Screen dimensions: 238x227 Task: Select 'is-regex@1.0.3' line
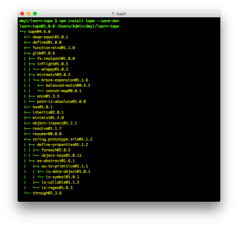(x=57, y=188)
